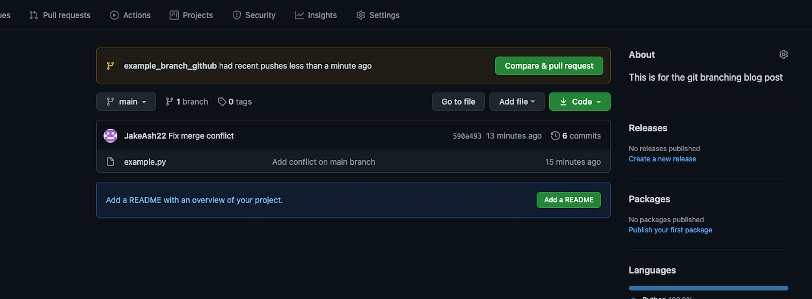The image size is (812, 299).
Task: Open the green Code dropdown
Action: (580, 101)
